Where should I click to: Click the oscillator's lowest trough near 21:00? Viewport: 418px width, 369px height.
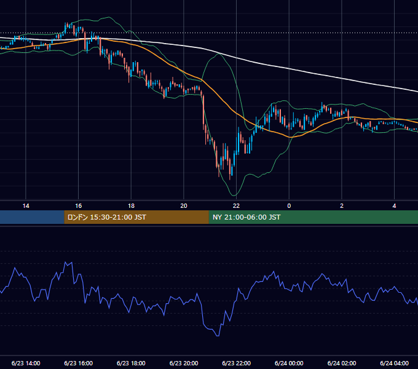tap(218, 335)
